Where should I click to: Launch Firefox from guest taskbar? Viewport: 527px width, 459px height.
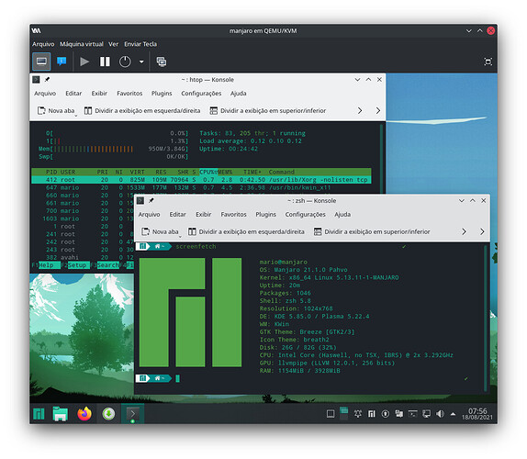pos(84,414)
